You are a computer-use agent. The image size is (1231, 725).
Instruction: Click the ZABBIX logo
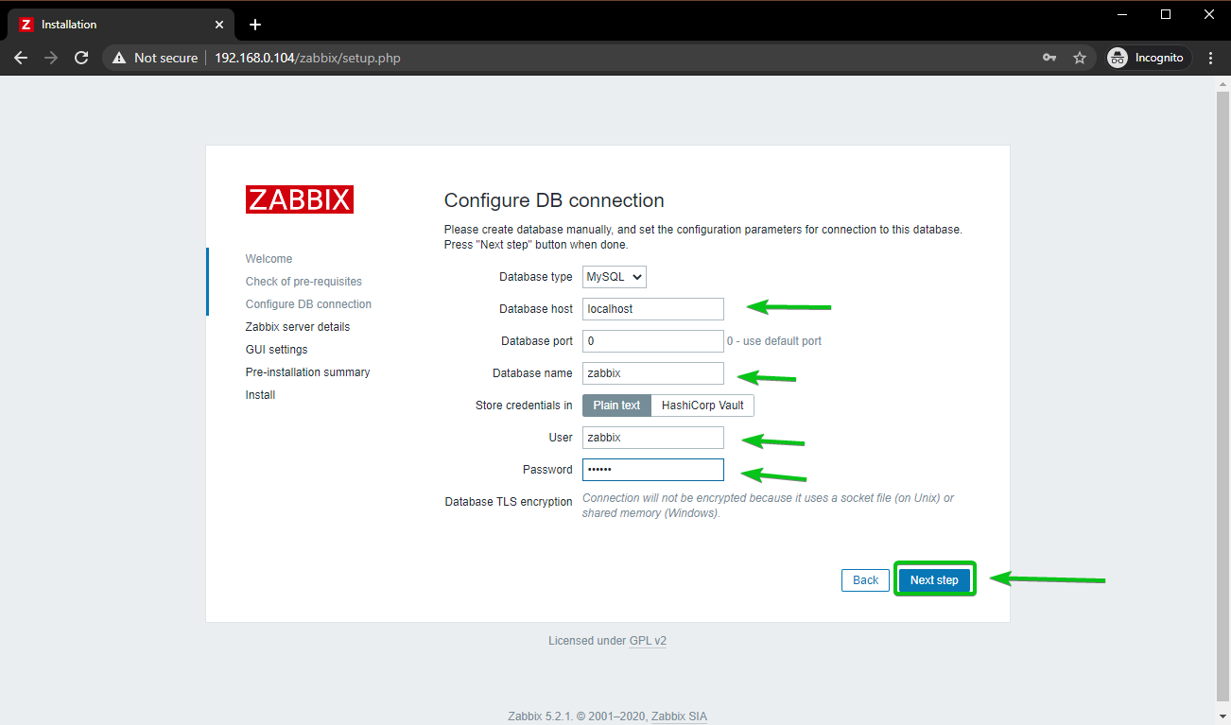pyautogui.click(x=299, y=199)
